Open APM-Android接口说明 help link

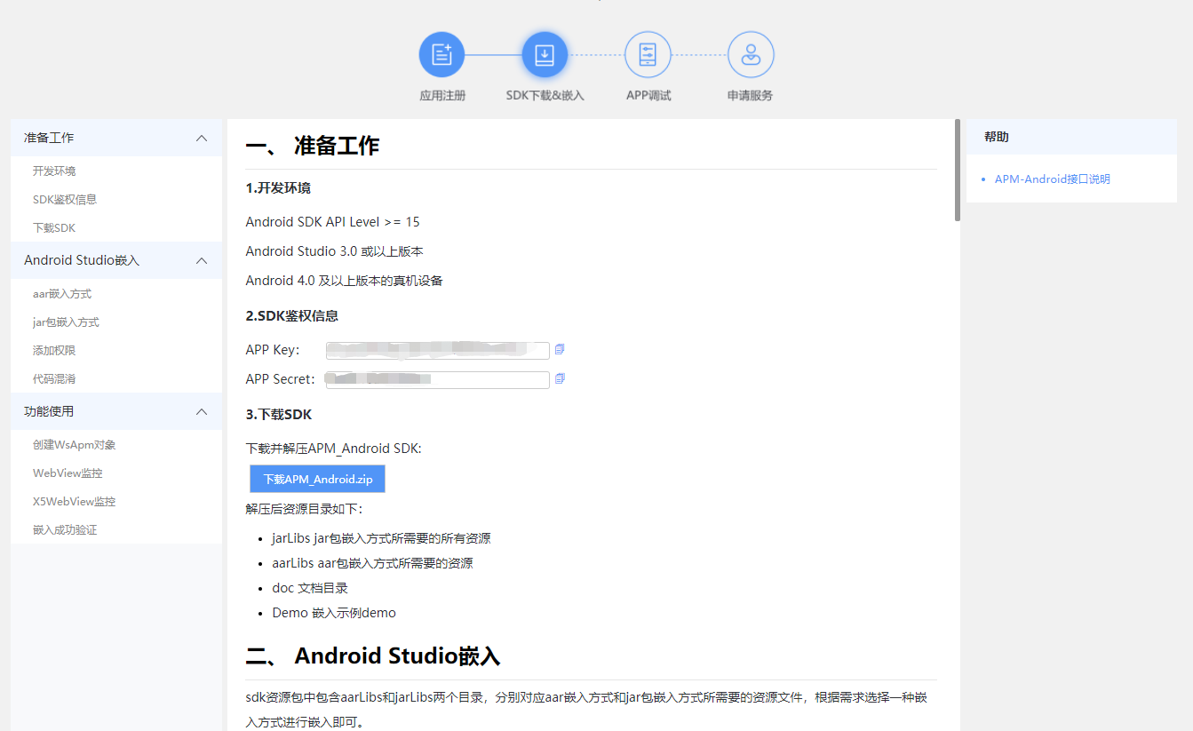(1053, 179)
